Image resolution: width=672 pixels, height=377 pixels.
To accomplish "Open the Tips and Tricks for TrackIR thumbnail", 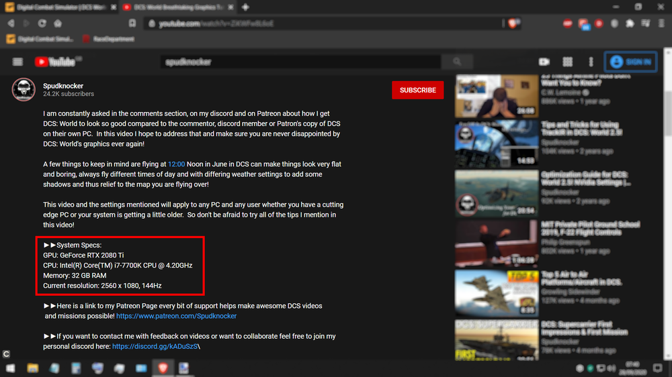I will pyautogui.click(x=497, y=144).
